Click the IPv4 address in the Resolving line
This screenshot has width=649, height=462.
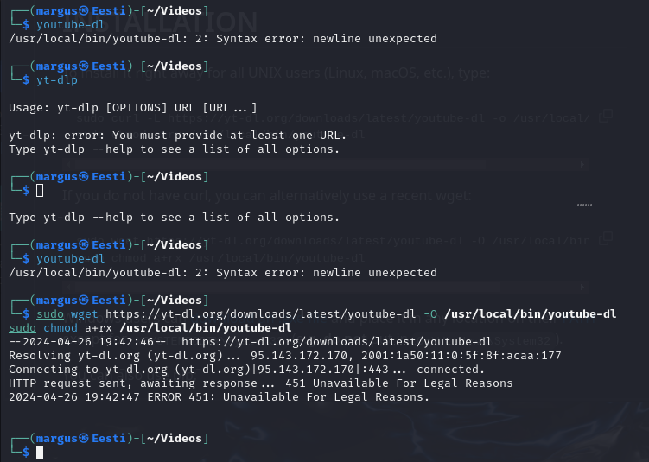coord(296,356)
